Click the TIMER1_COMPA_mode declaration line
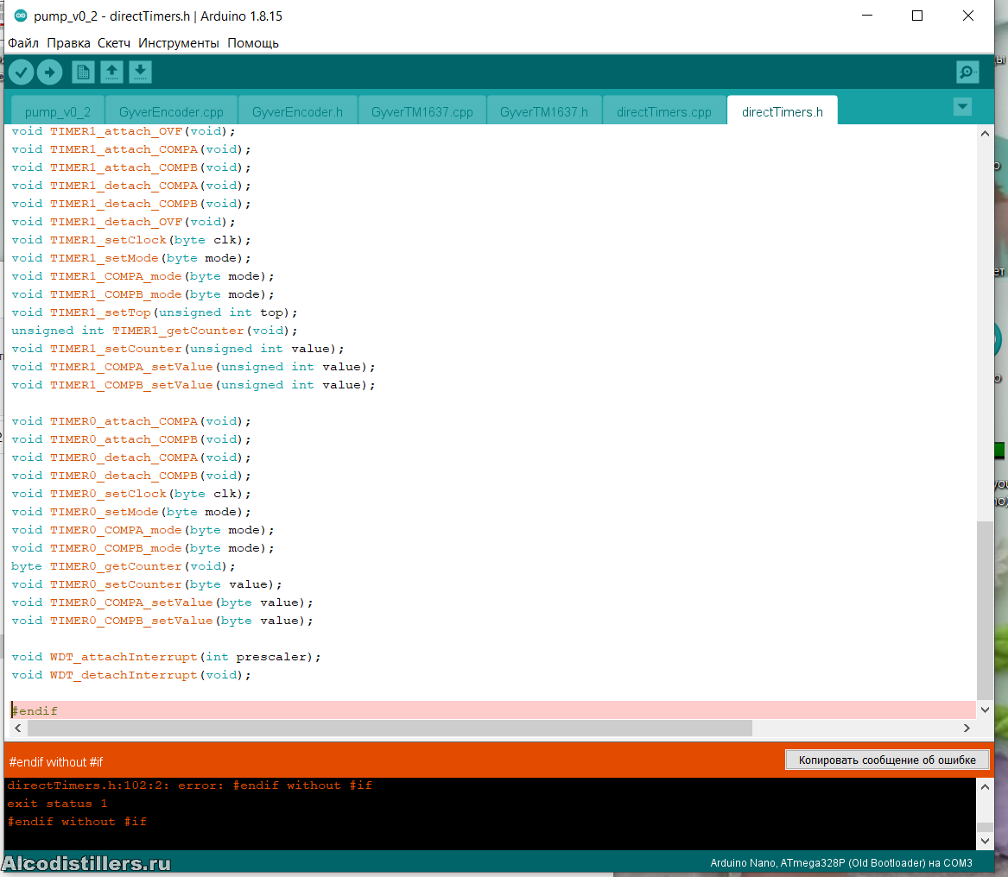1008x877 pixels. pos(143,276)
